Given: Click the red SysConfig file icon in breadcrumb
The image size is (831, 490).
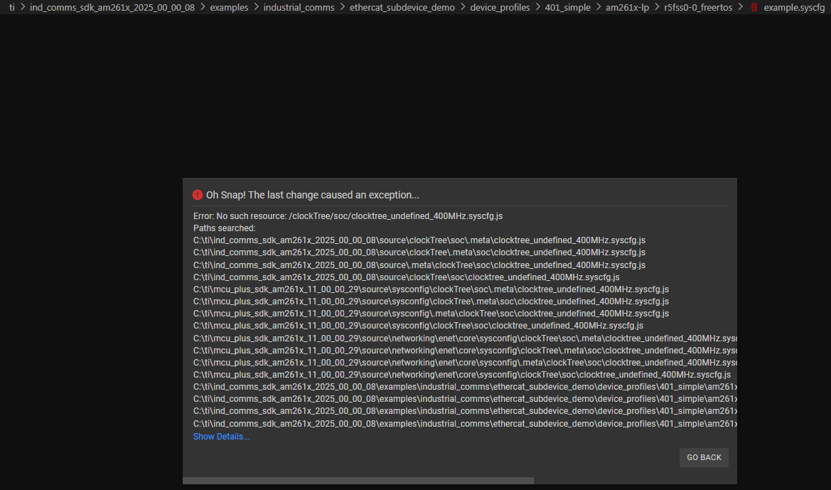Looking at the screenshot, I should 754,7.
